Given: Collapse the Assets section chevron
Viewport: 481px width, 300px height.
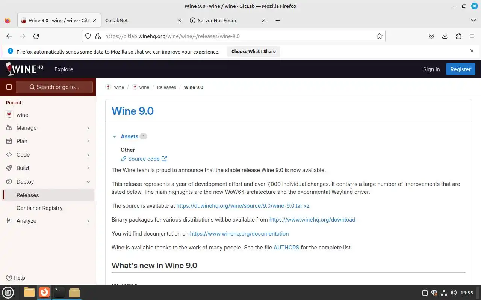Looking at the screenshot, I should 115,136.
